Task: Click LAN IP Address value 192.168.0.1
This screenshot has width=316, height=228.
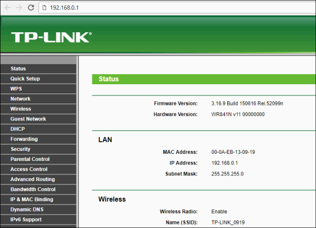Action: (224, 163)
